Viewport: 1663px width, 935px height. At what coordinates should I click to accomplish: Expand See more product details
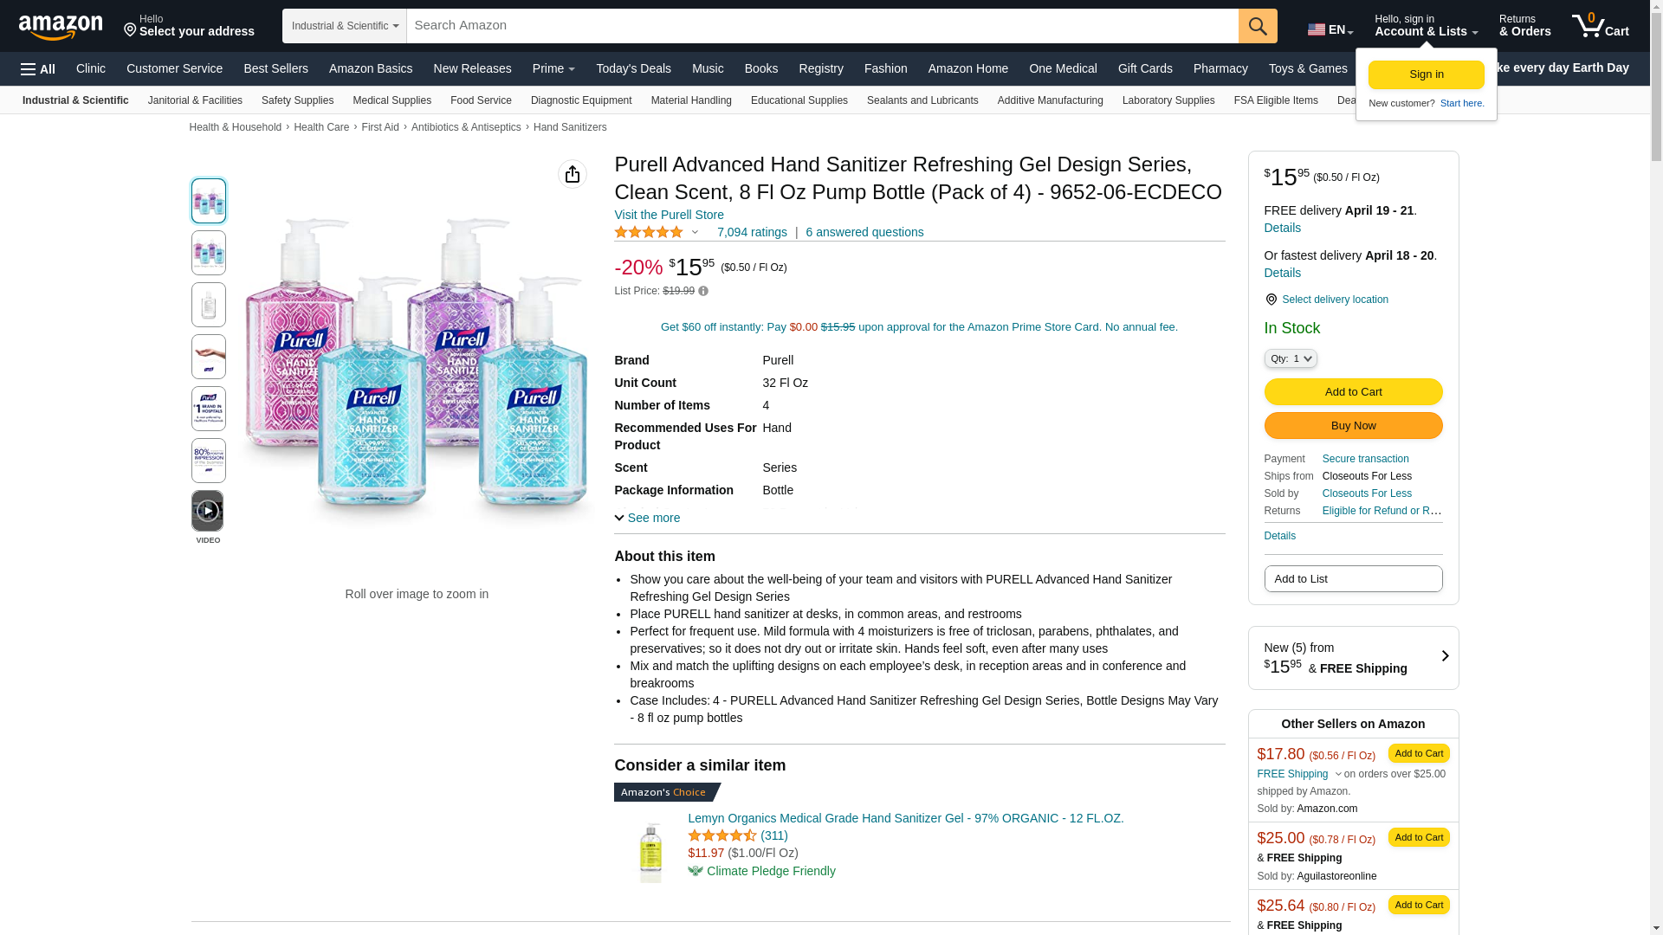click(x=647, y=518)
